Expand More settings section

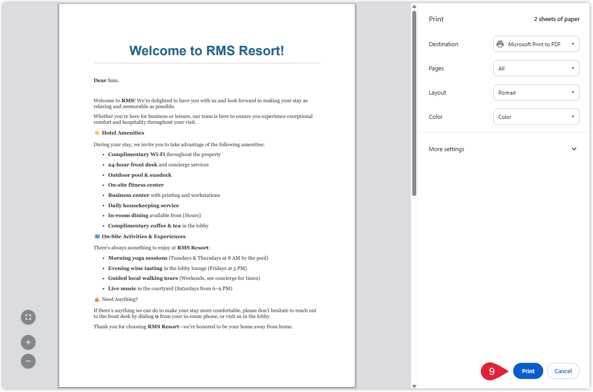[503, 149]
